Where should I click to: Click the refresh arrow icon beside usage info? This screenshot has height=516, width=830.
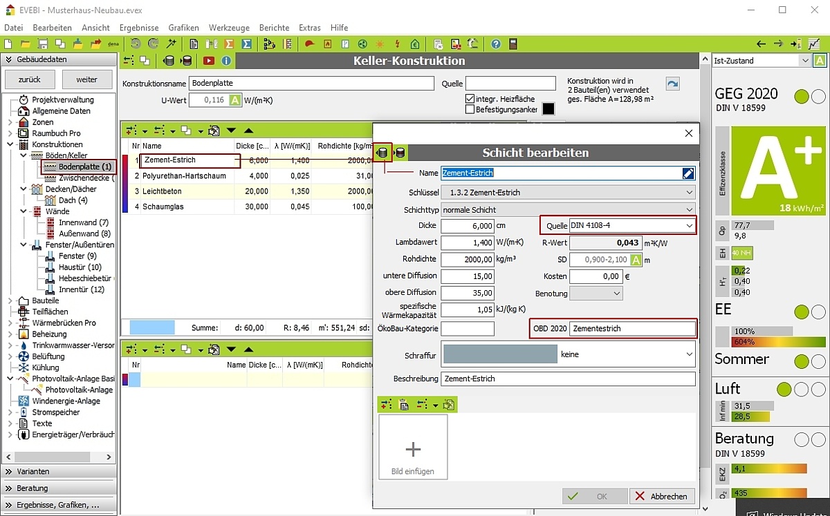[672, 84]
